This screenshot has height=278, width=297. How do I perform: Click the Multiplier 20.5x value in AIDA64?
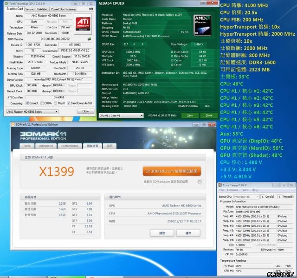click(x=133, y=56)
